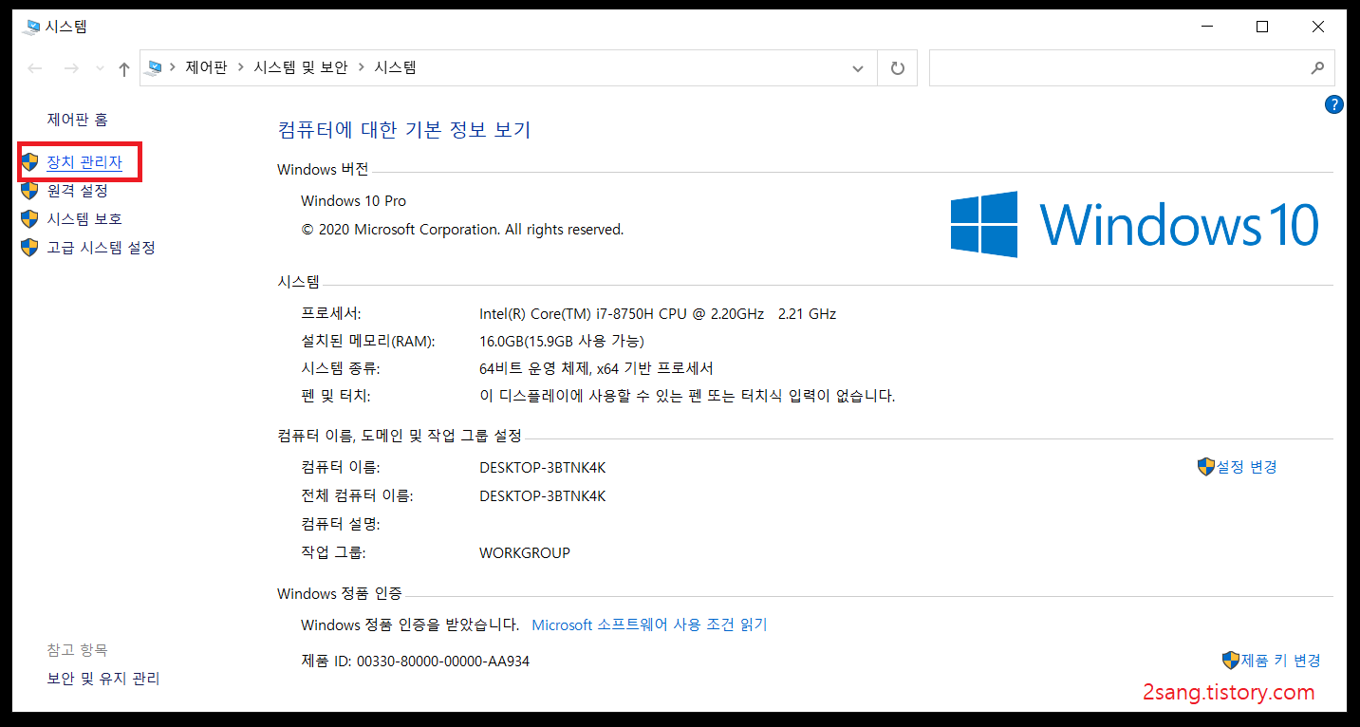The width and height of the screenshot is (1360, 727).
Task: Click the shield icon beside 시스템 보호
Action: pos(29,219)
